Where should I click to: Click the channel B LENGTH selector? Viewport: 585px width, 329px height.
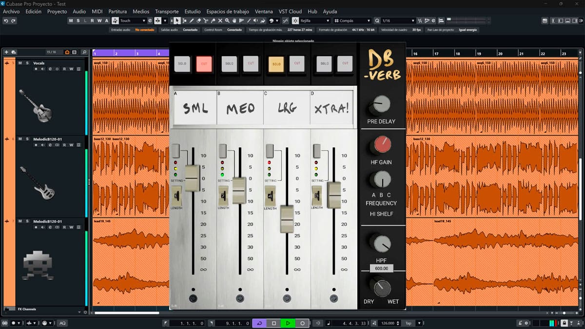tap(223, 196)
